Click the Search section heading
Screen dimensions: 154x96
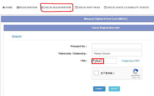(x=17, y=36)
